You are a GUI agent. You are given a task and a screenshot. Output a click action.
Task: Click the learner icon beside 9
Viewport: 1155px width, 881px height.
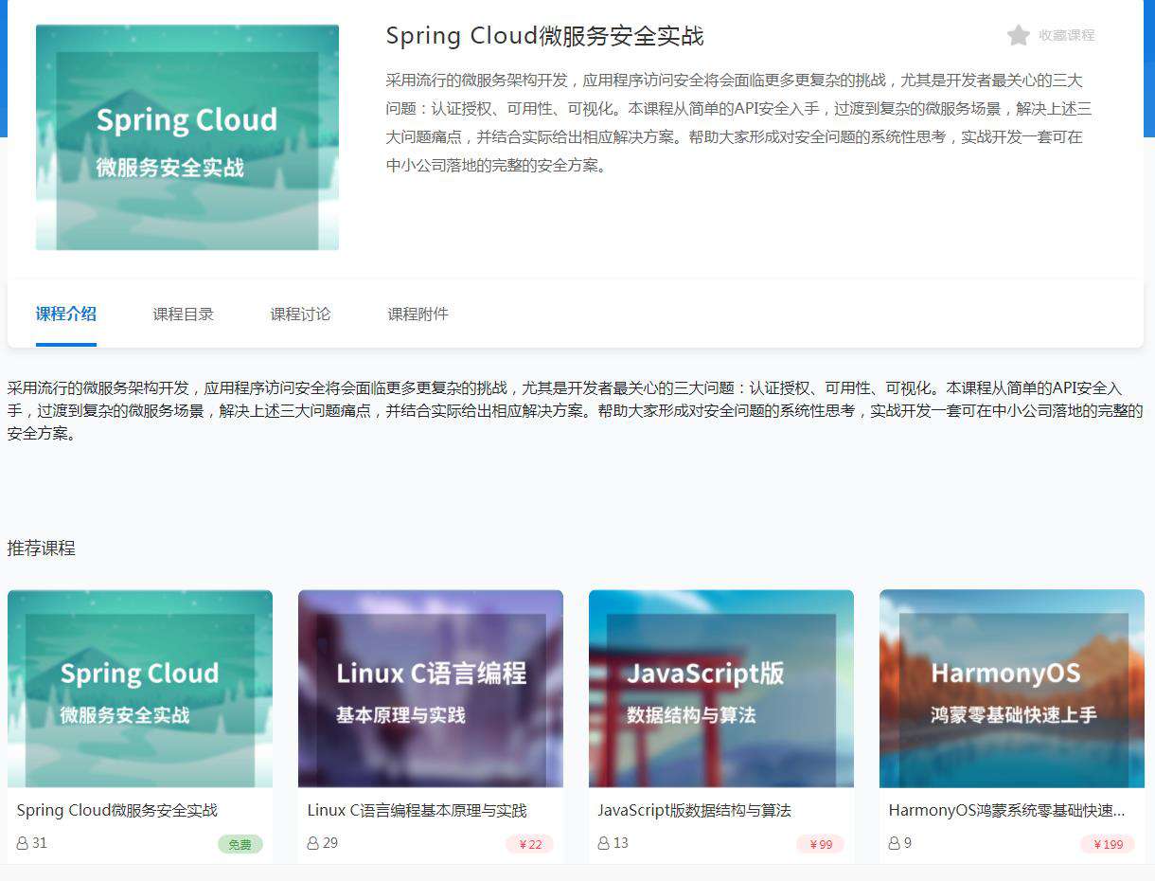click(x=895, y=842)
